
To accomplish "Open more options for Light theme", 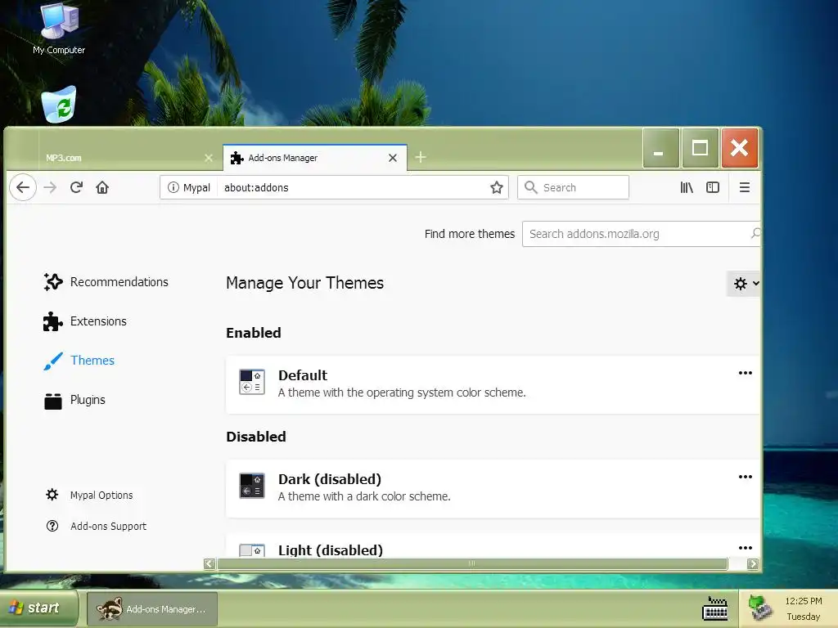I will tap(745, 548).
